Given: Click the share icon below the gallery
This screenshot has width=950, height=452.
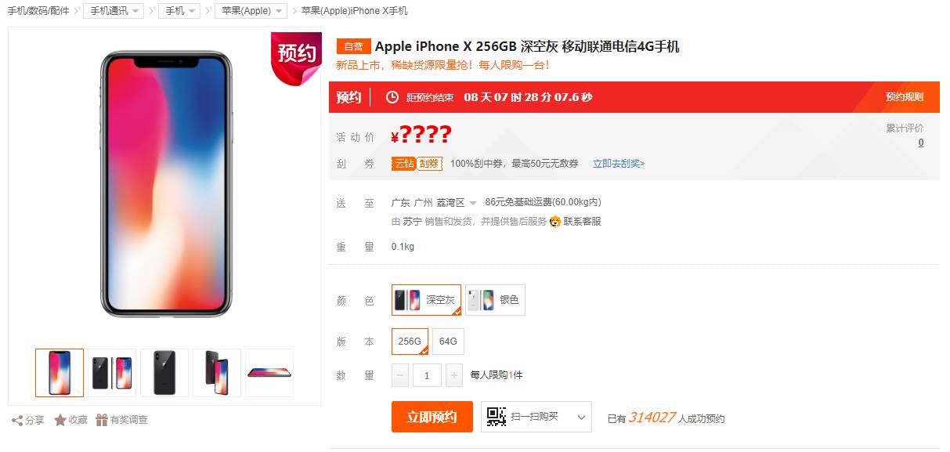Looking at the screenshot, I should 17,420.
